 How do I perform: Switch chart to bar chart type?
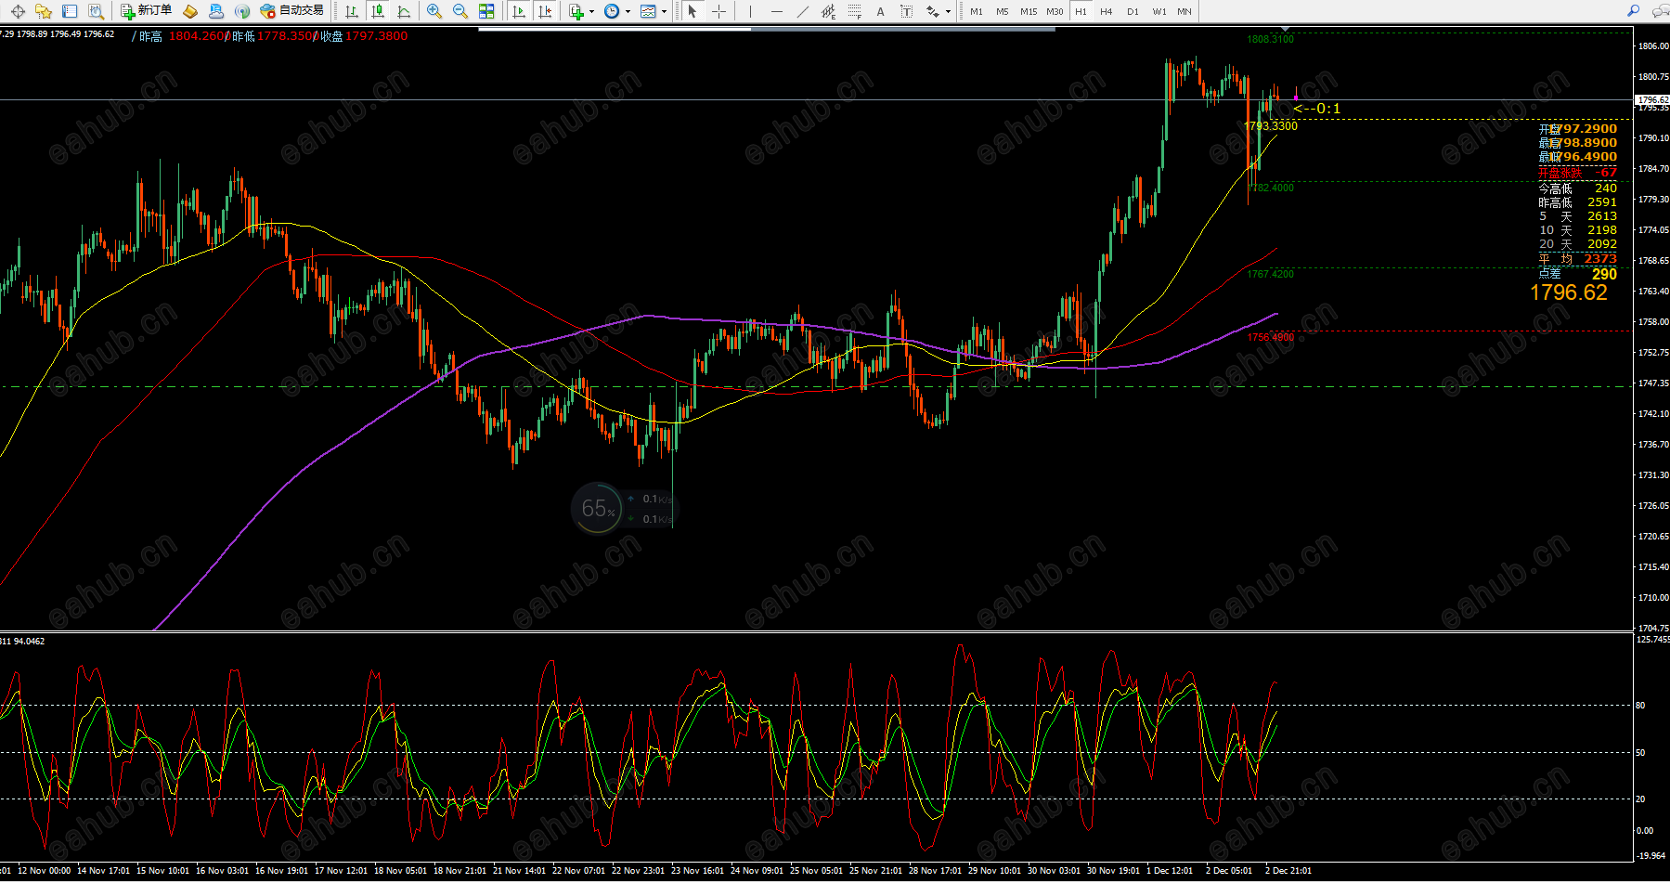click(x=352, y=11)
